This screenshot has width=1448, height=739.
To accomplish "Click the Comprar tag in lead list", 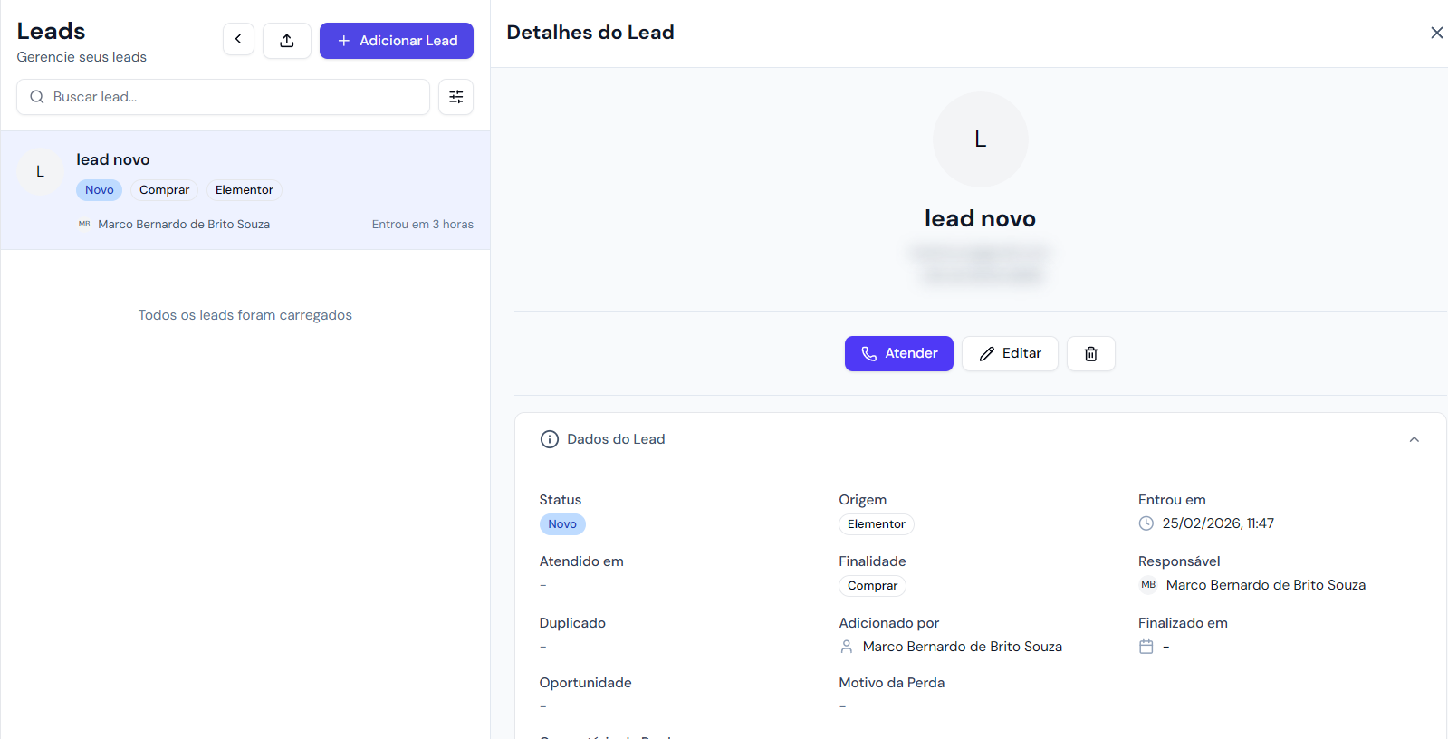I will (x=164, y=190).
